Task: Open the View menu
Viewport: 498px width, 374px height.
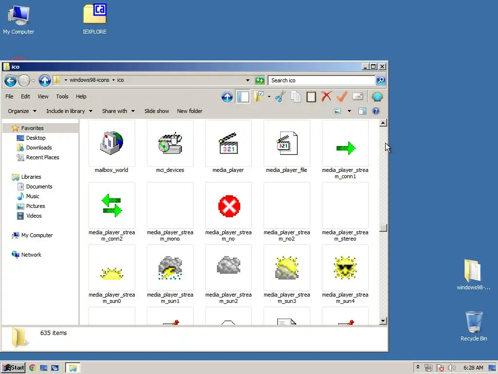Action: coord(43,96)
